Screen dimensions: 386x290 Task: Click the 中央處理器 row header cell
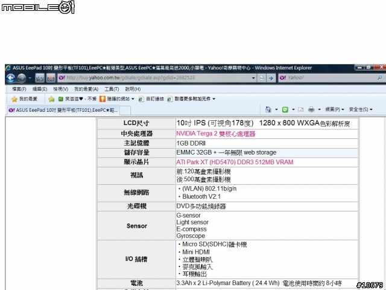(x=137, y=134)
